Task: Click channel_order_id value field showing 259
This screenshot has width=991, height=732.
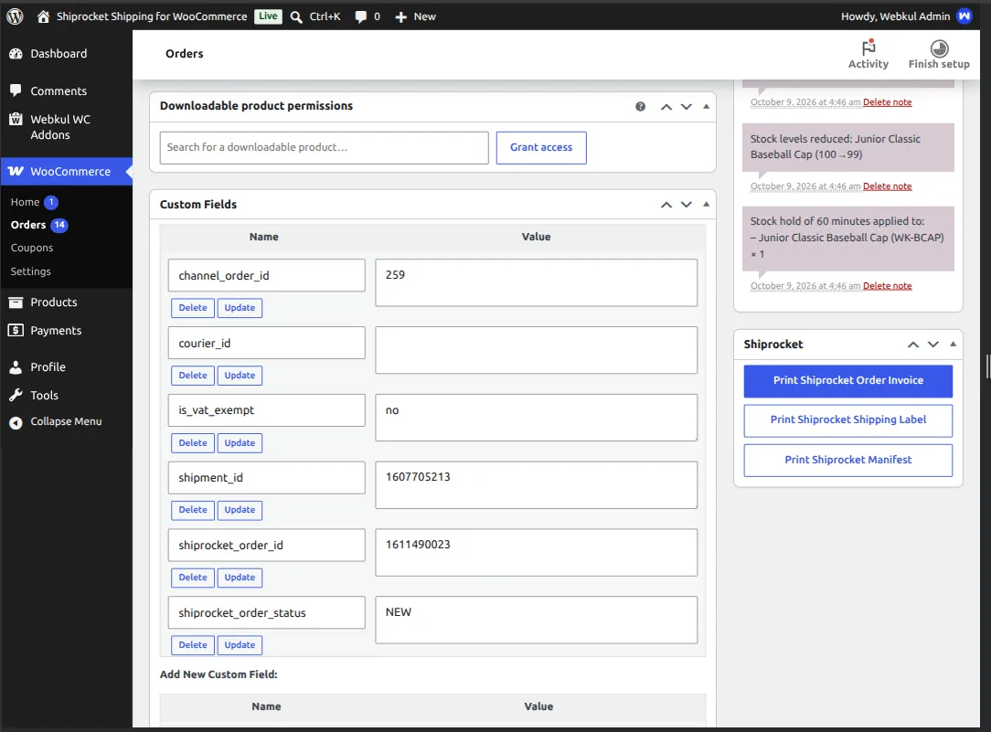Action: pyautogui.click(x=536, y=283)
